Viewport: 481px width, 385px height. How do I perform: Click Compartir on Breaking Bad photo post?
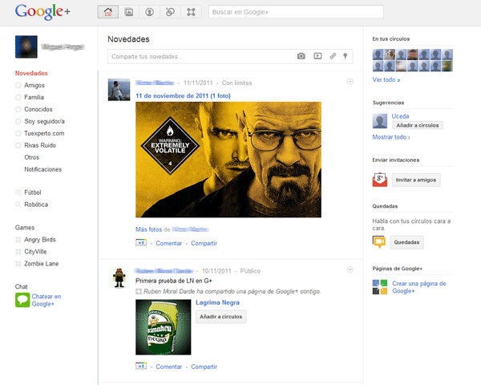click(x=204, y=243)
